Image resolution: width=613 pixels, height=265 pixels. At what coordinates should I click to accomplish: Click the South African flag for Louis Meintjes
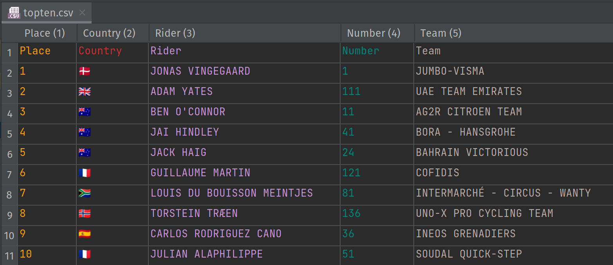pyautogui.click(x=85, y=193)
